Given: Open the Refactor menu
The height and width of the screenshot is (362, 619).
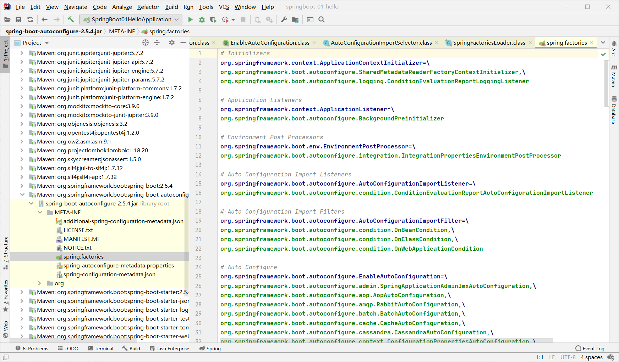Looking at the screenshot, I should (x=148, y=7).
